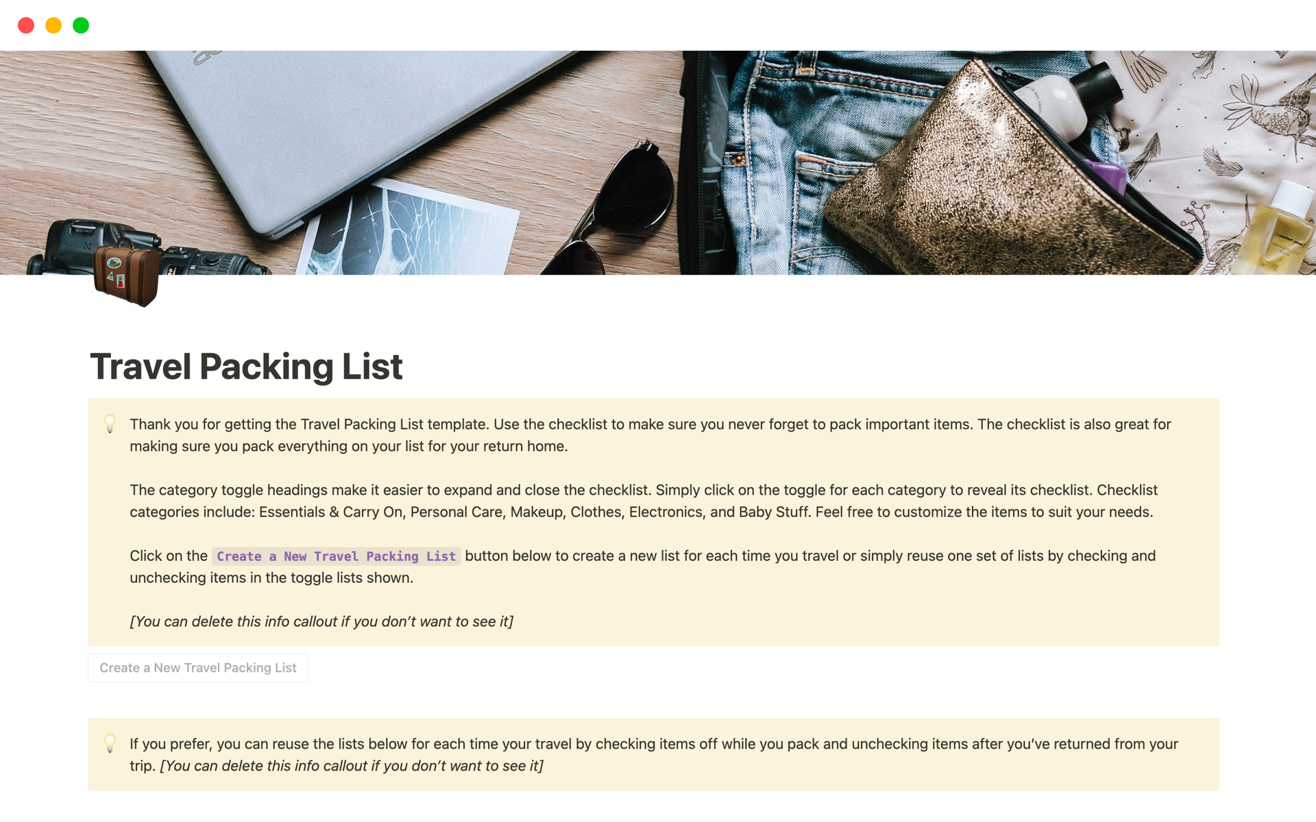
Task: Select the Travel Packing List page title
Action: pyautogui.click(x=246, y=366)
